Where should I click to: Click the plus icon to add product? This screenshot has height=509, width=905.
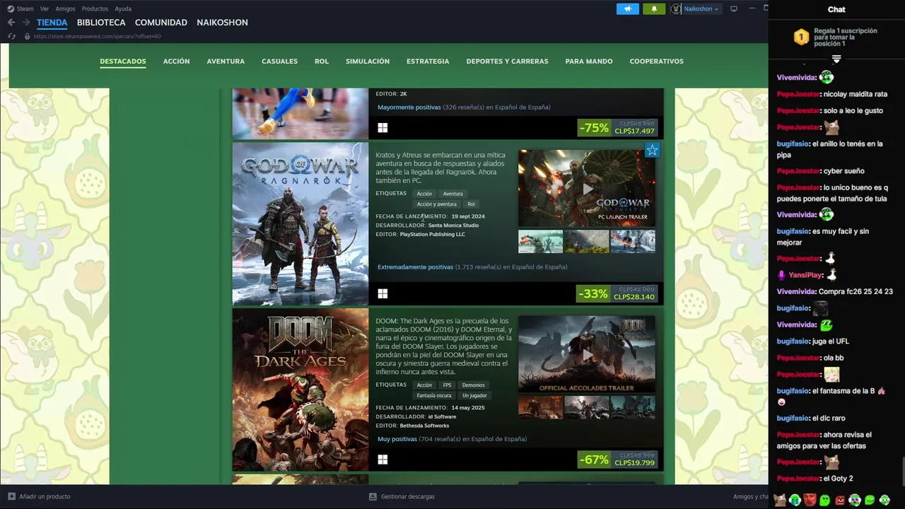(x=11, y=496)
